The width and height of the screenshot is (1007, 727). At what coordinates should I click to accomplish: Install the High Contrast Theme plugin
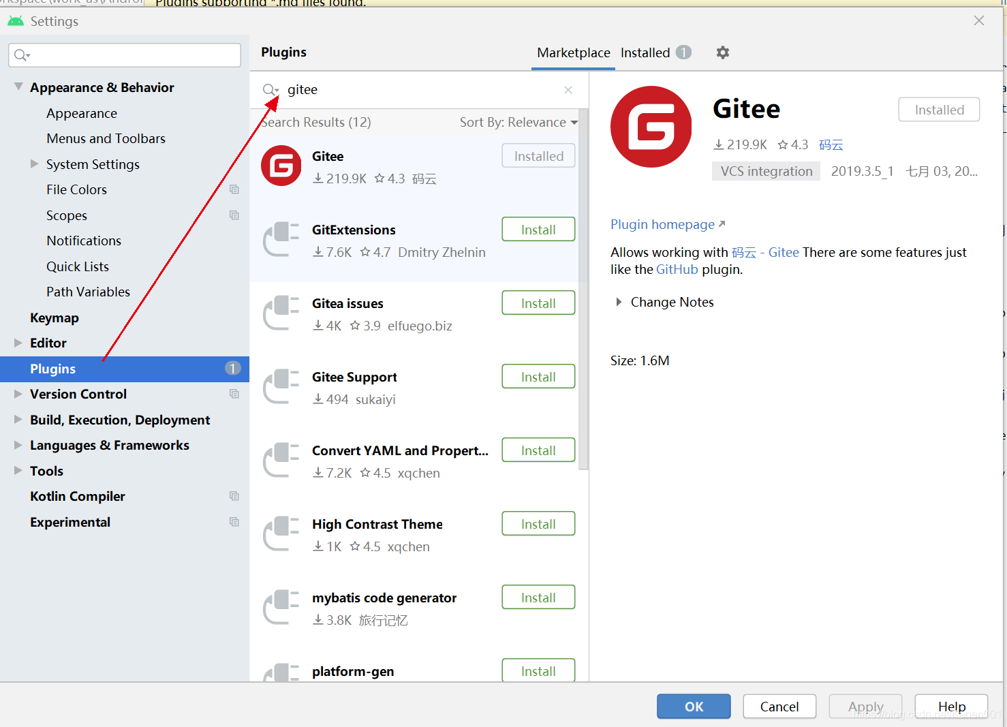pyautogui.click(x=538, y=524)
